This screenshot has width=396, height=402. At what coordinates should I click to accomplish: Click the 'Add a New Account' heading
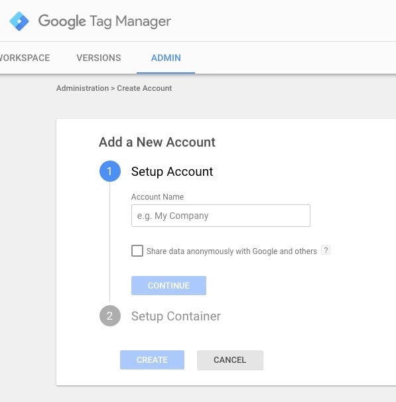[x=157, y=142]
